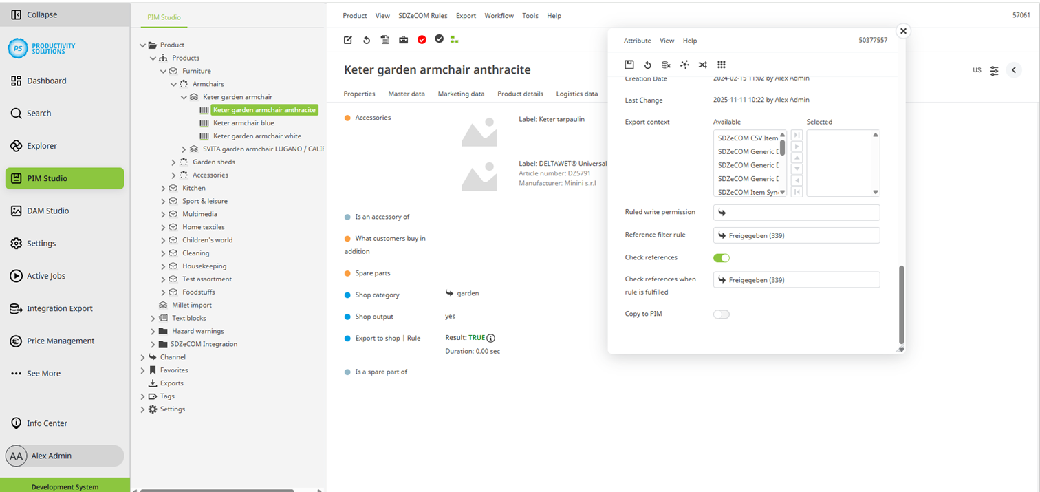
Task: Click the info icon beside Result TRUE
Action: click(490, 338)
